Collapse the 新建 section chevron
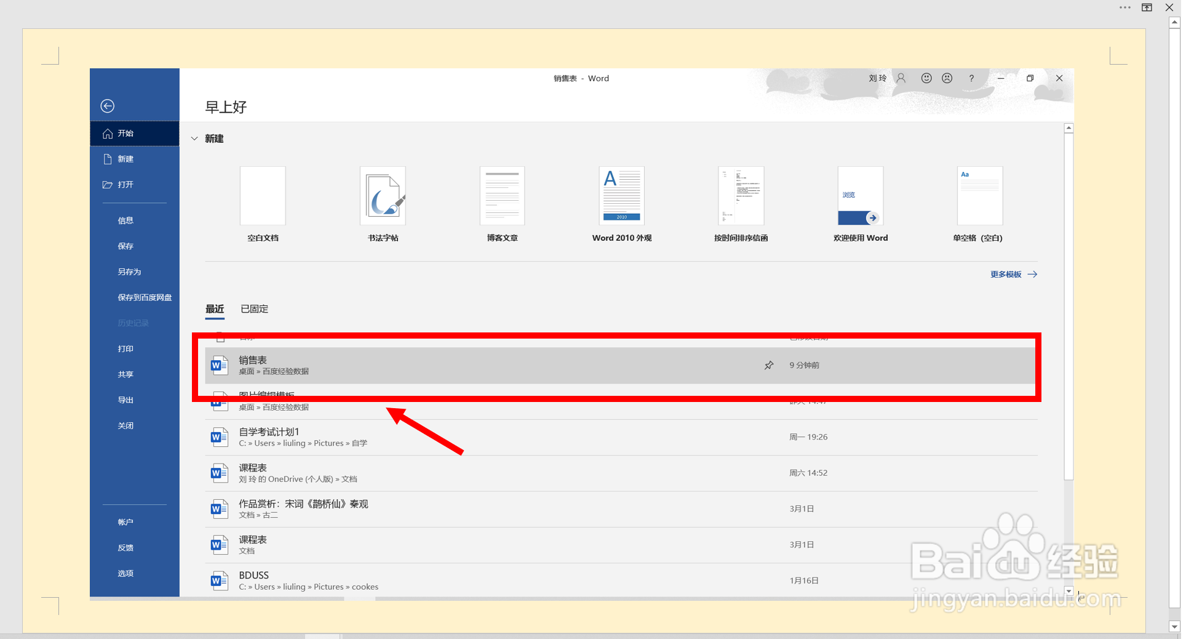The width and height of the screenshot is (1186, 639). click(194, 139)
